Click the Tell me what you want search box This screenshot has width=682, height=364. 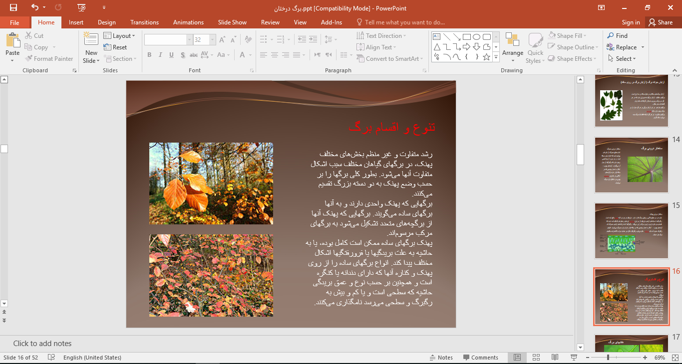coord(400,22)
